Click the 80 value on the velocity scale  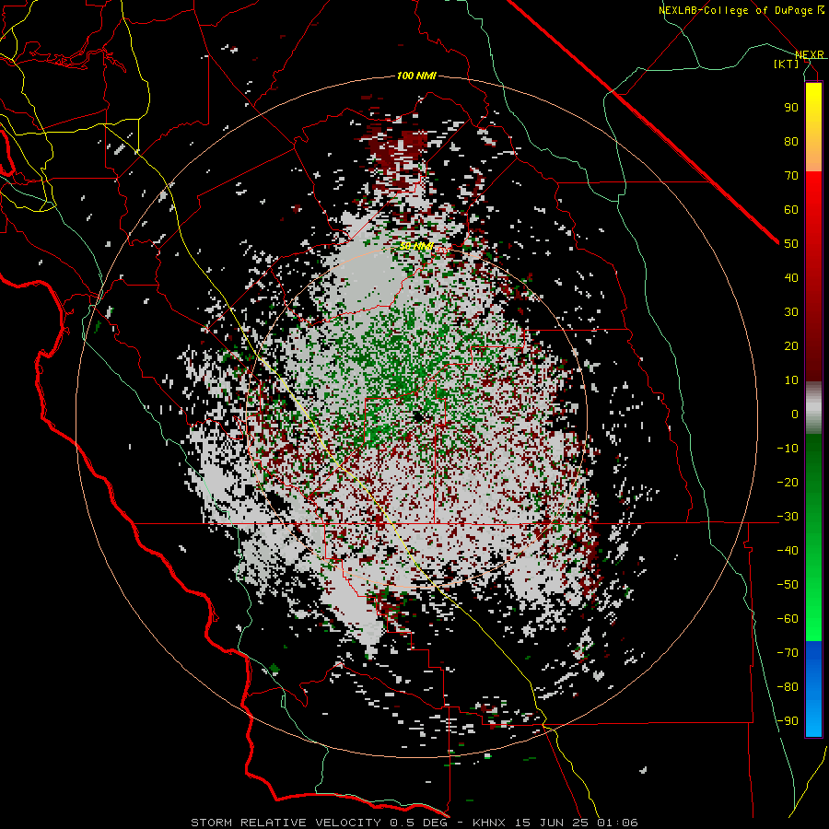coord(791,141)
